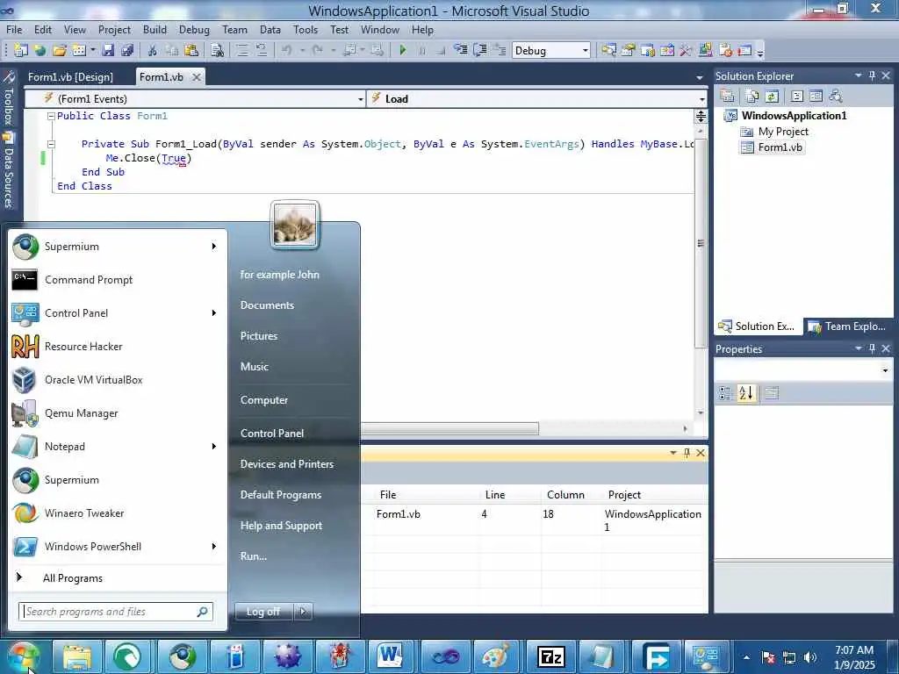Start debugging with green play icon
The width and height of the screenshot is (899, 674).
[x=402, y=50]
